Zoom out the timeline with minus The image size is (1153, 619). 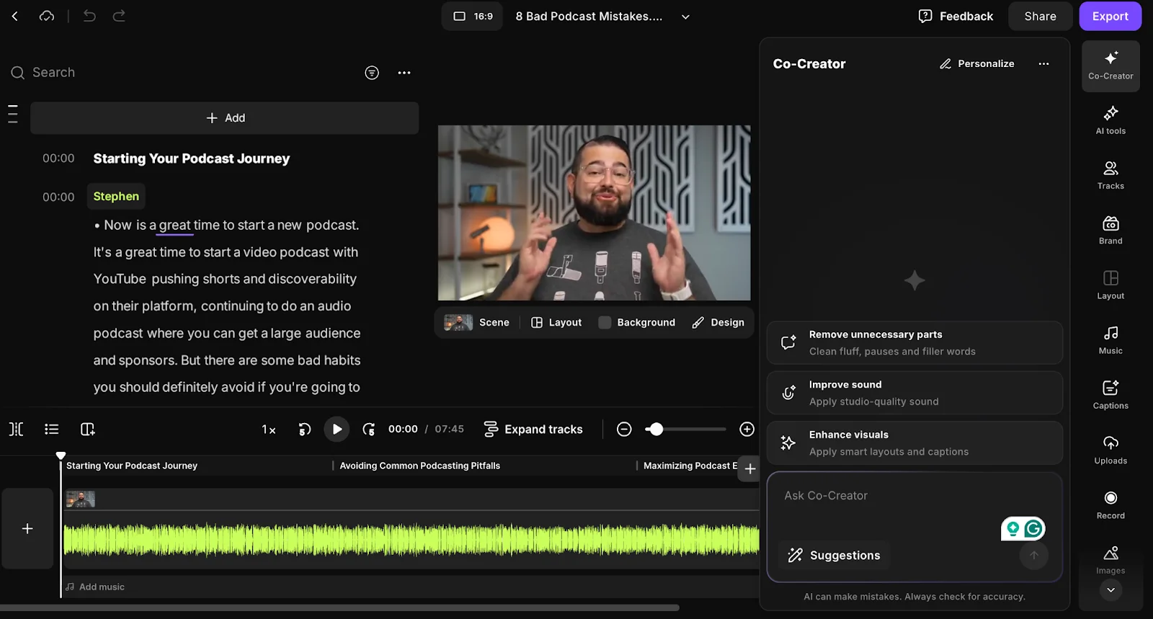(x=624, y=429)
